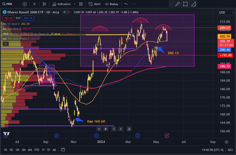The height and width of the screenshot is (155, 236).
Task: Zoom out the chart with minus button
Action: click(99, 129)
